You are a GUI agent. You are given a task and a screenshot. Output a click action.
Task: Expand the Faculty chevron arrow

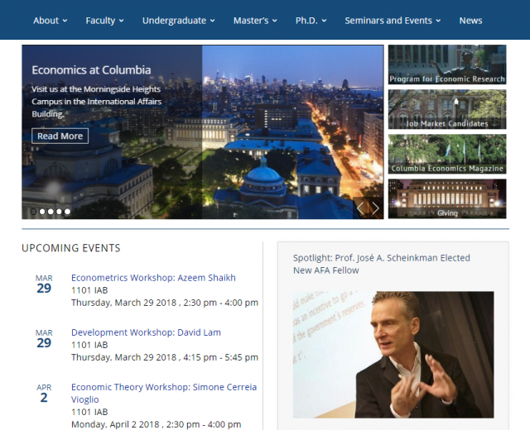click(122, 21)
